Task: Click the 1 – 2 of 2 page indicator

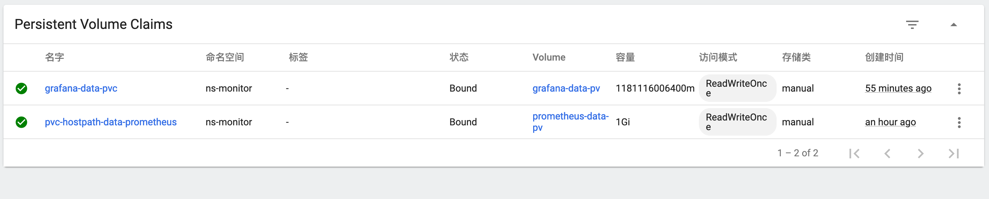Action: click(x=797, y=153)
